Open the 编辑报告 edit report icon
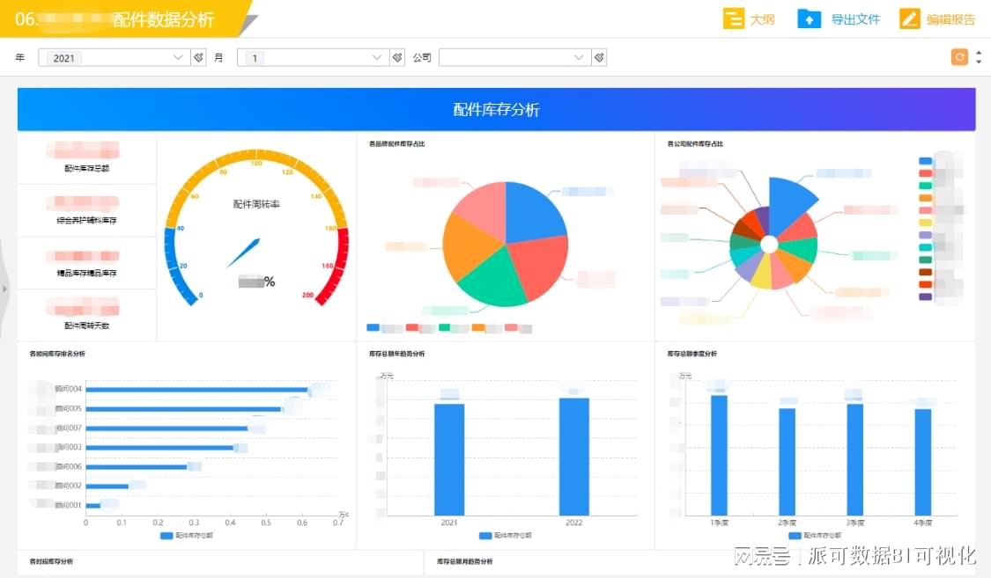The image size is (991, 578). 909,18
